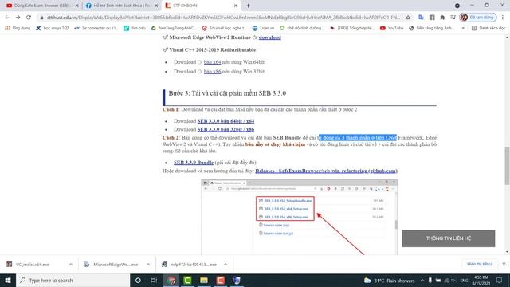
Task: Open Cortana circle icon on taskbar
Action: pos(138,280)
